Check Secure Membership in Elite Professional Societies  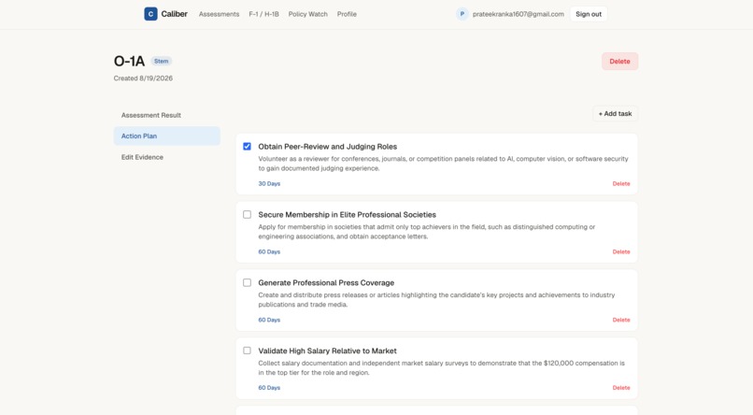247,215
